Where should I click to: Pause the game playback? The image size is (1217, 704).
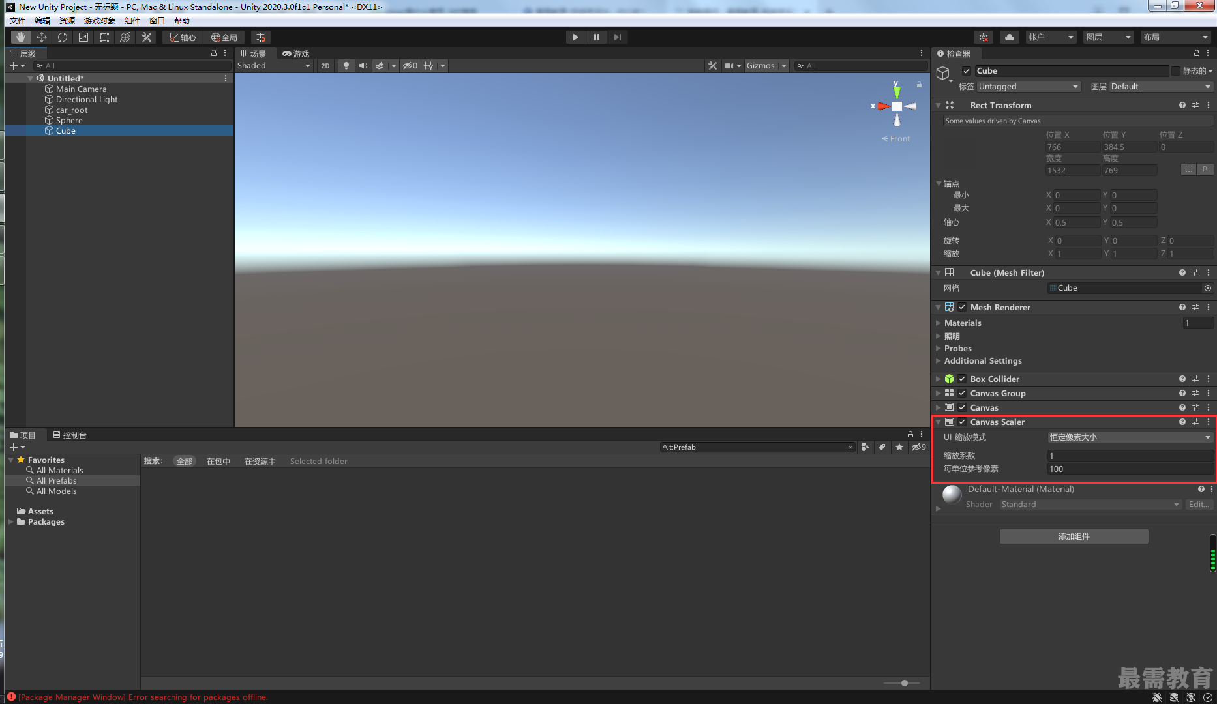point(596,37)
